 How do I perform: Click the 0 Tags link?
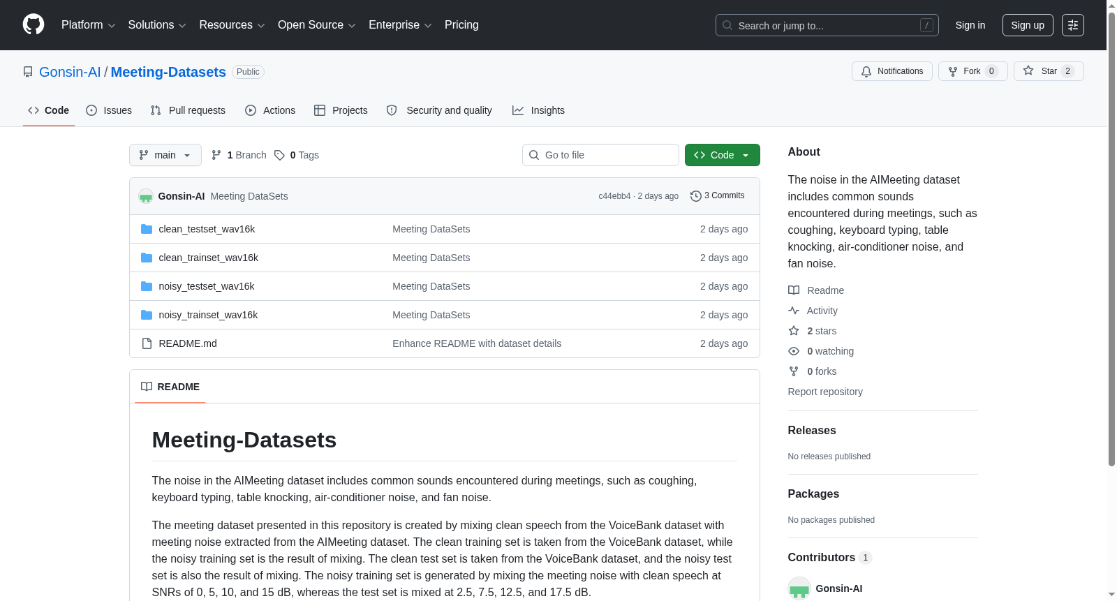297,155
